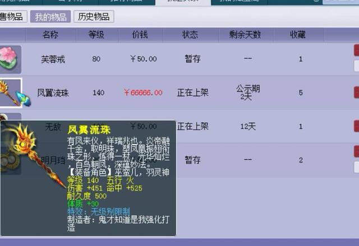
Task: Click the favorites count 5
Action: (301, 92)
